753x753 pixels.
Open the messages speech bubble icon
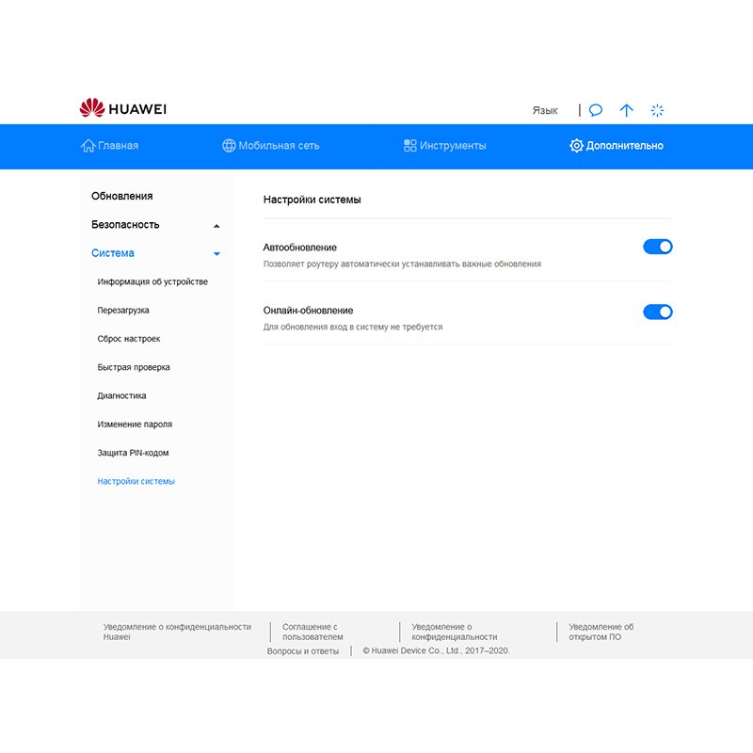[x=596, y=110]
